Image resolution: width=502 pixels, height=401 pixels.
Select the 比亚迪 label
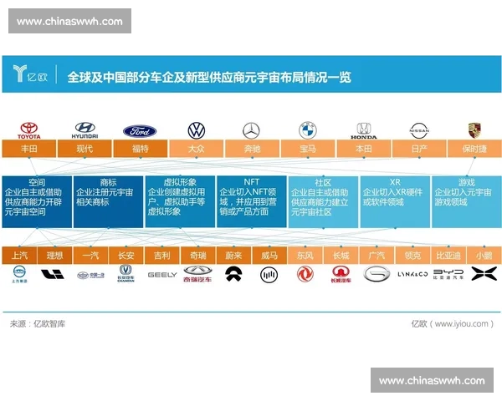(x=448, y=255)
